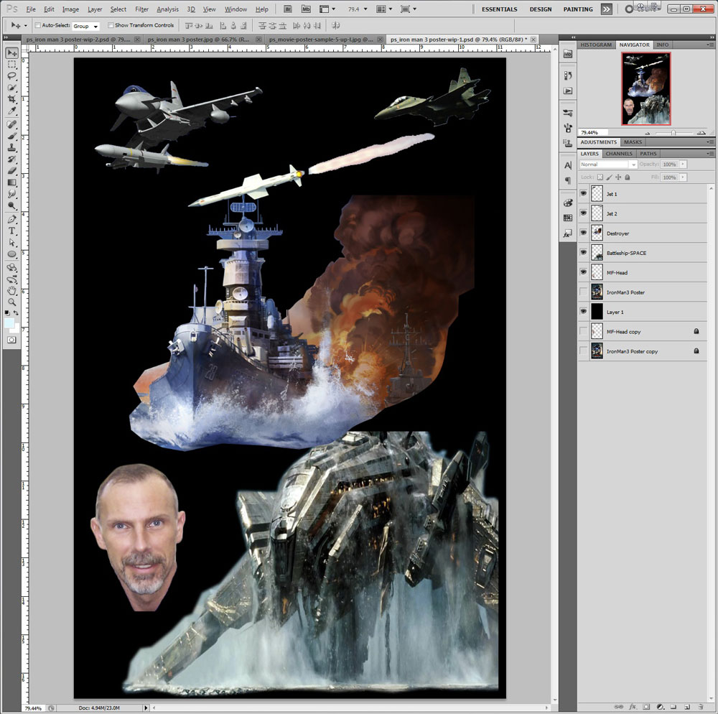The width and height of the screenshot is (718, 714).
Task: Open the blend mode dropdown set to Normal
Action: click(x=608, y=164)
